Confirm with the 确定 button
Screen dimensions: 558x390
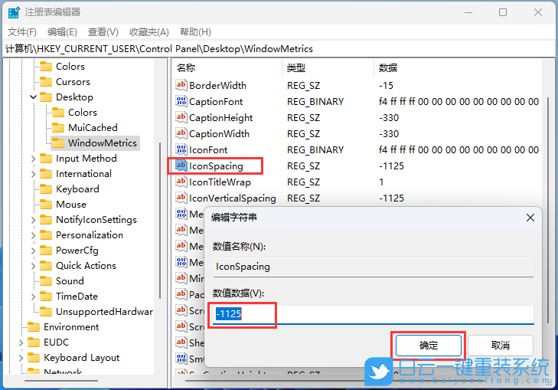(429, 345)
